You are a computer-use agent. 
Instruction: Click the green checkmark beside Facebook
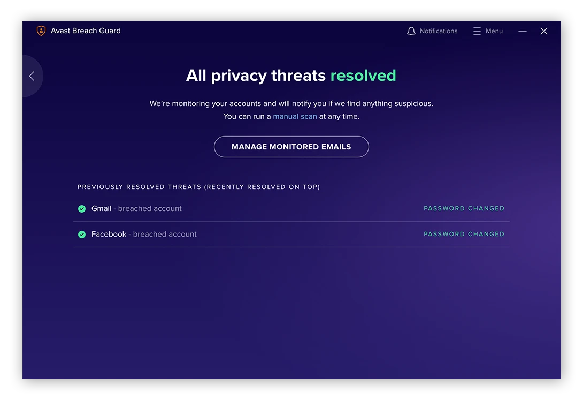(82, 235)
